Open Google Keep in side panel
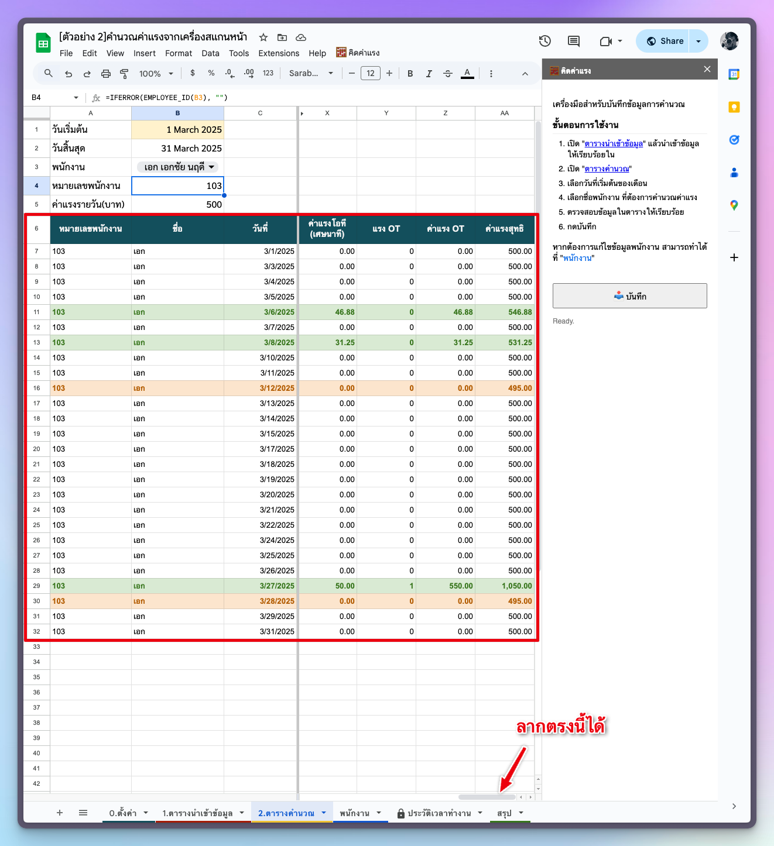The width and height of the screenshot is (774, 846). [734, 107]
